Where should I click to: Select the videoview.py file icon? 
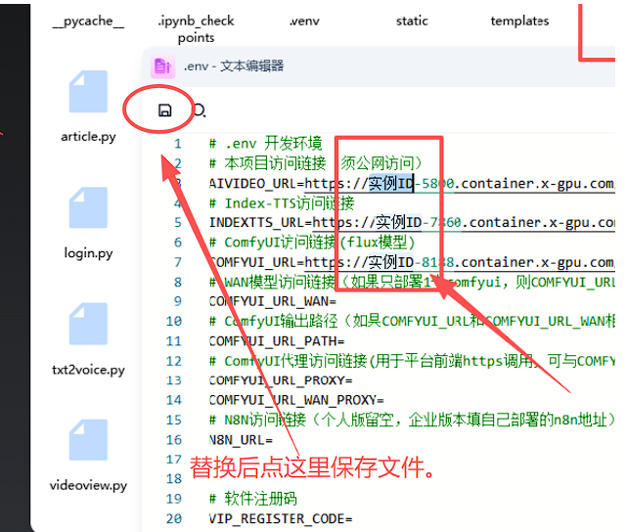tap(88, 445)
